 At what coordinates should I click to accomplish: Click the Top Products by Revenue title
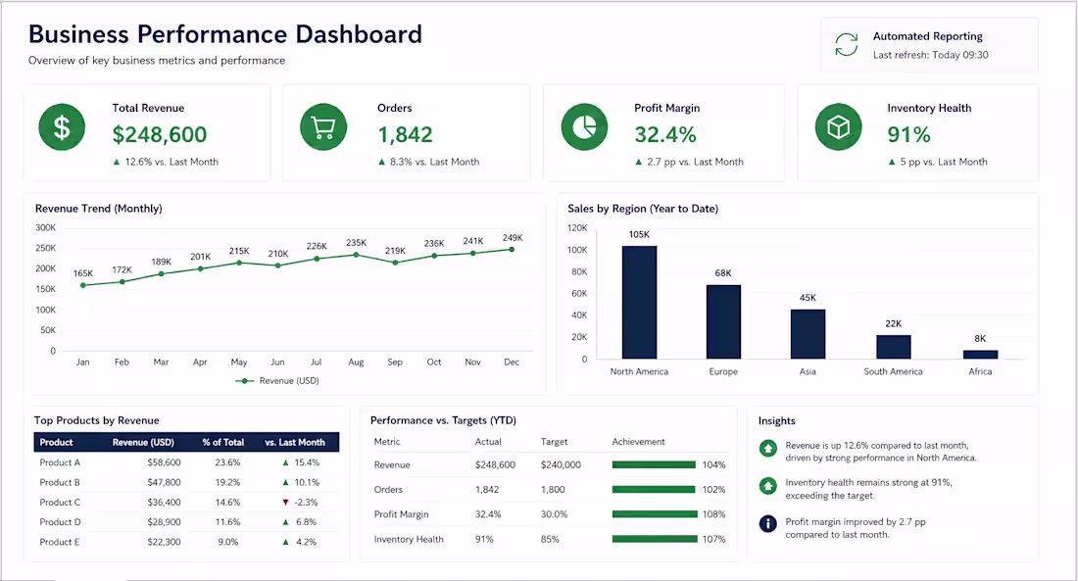pos(97,420)
